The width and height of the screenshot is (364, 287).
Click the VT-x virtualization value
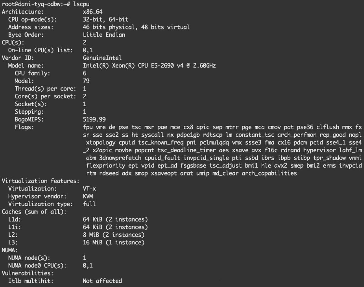pos(89,189)
